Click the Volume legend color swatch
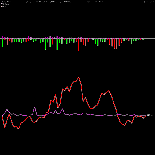This screenshot has height=155, width=155. tap(2, 4)
